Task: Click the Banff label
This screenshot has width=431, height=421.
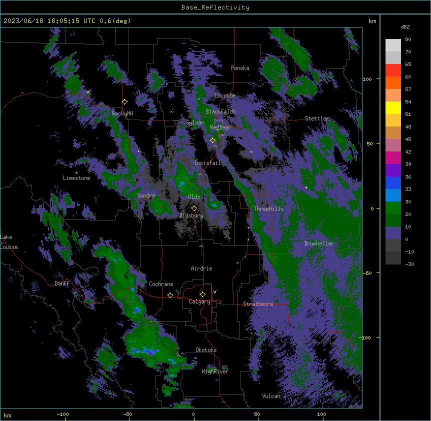Action: coord(62,283)
